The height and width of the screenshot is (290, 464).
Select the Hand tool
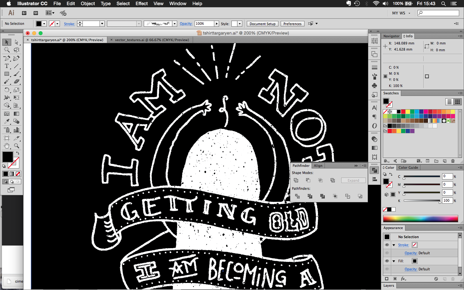click(x=7, y=146)
